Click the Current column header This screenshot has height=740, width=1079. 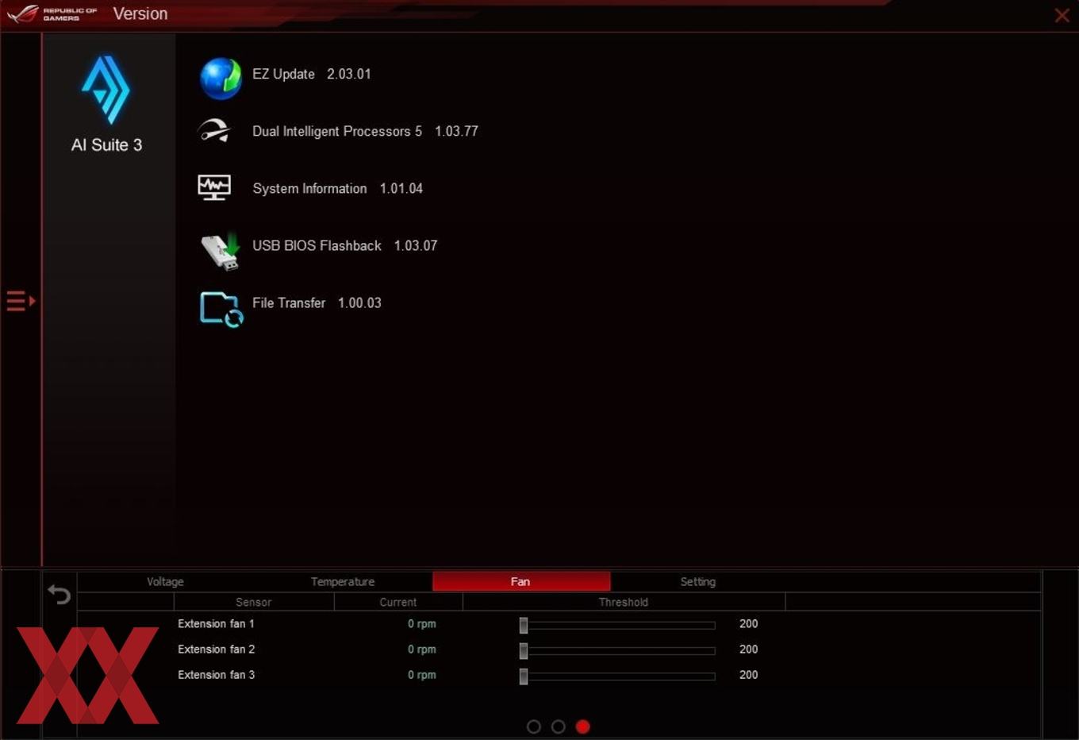398,602
